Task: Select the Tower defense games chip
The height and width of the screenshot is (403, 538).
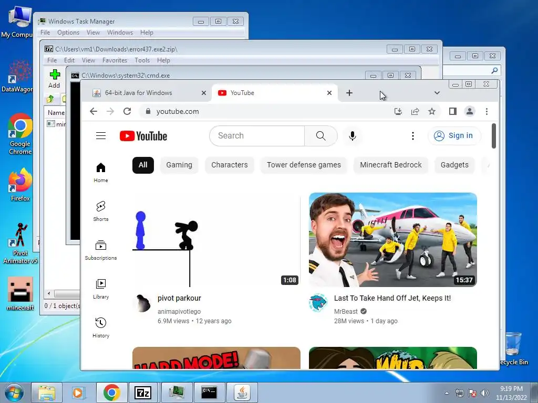Action: 304,165
